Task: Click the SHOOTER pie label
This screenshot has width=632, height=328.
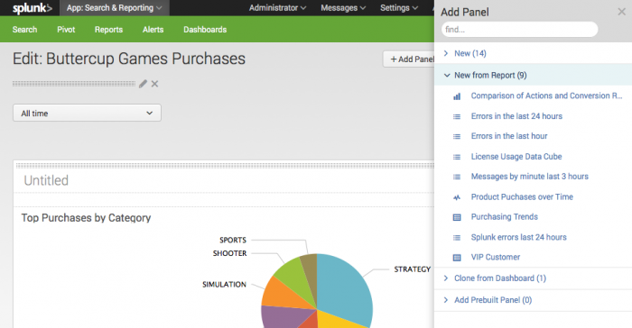Action: (229, 253)
